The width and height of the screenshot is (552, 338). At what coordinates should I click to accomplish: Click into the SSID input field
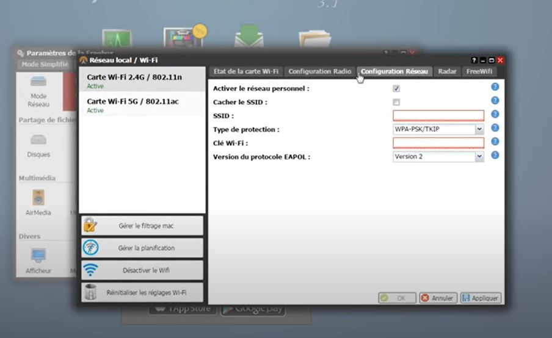coord(438,116)
